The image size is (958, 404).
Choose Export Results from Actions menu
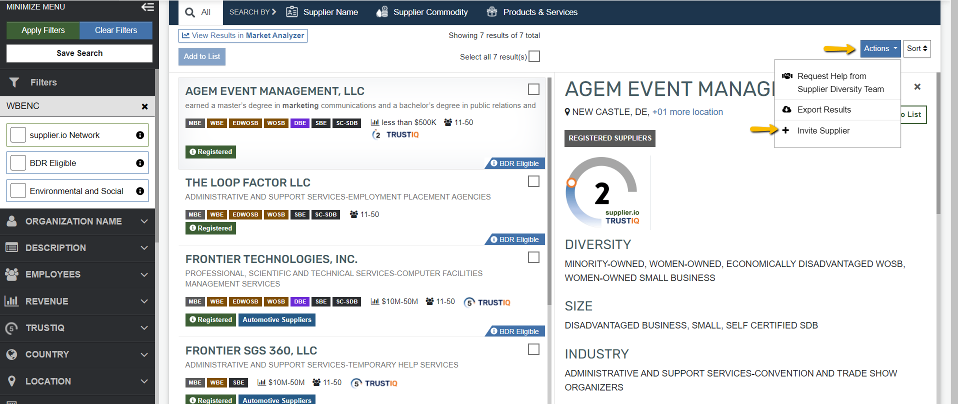click(837, 109)
